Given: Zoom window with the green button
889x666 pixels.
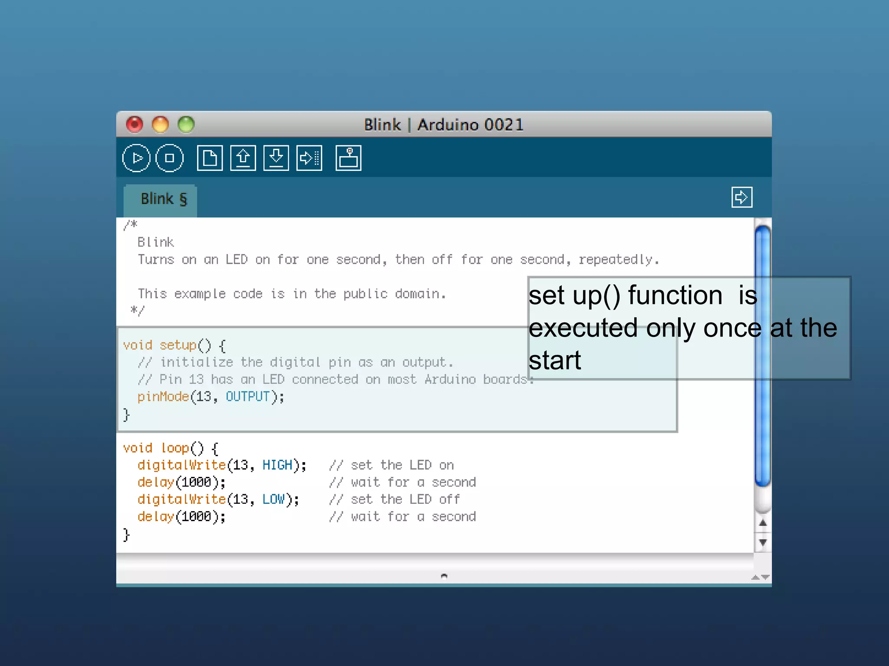Looking at the screenshot, I should pyautogui.click(x=186, y=124).
